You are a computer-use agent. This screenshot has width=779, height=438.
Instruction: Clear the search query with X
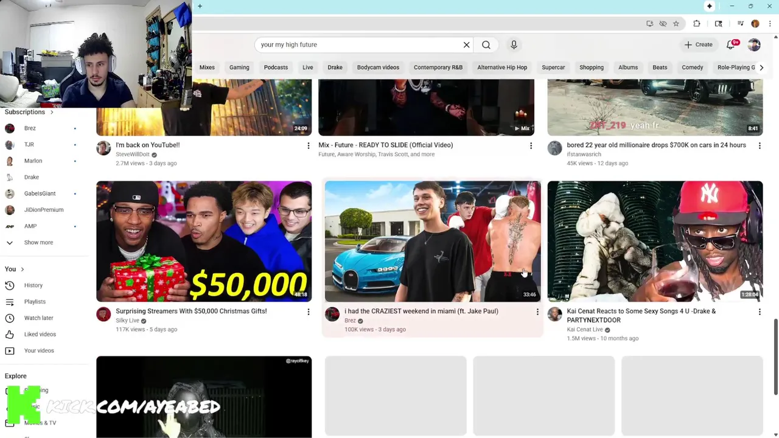tap(467, 44)
